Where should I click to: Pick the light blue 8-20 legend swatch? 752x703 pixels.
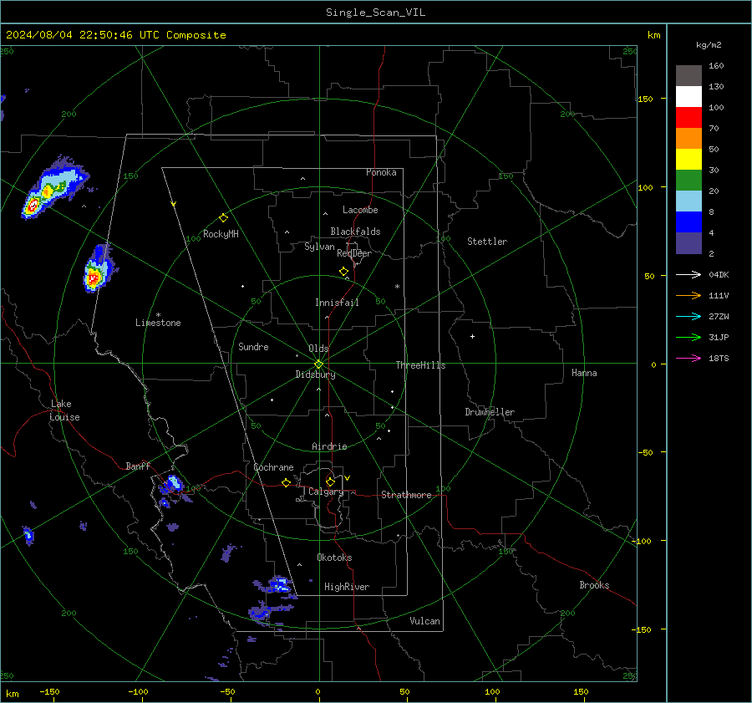(x=688, y=201)
